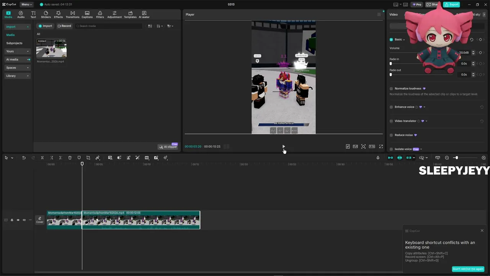Open the media sort dropdown
The width and height of the screenshot is (490, 276).
click(160, 26)
